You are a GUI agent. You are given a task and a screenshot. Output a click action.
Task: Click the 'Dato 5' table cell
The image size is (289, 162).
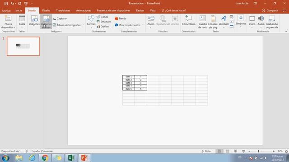click(x=128, y=89)
